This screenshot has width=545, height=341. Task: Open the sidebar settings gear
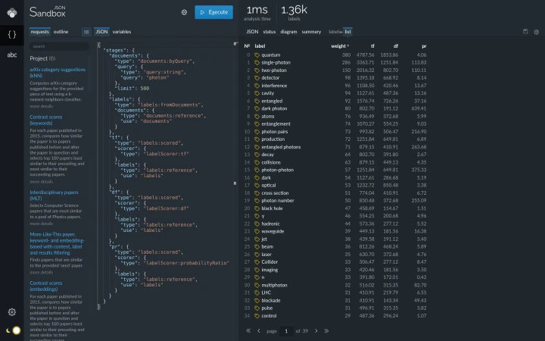point(12,311)
